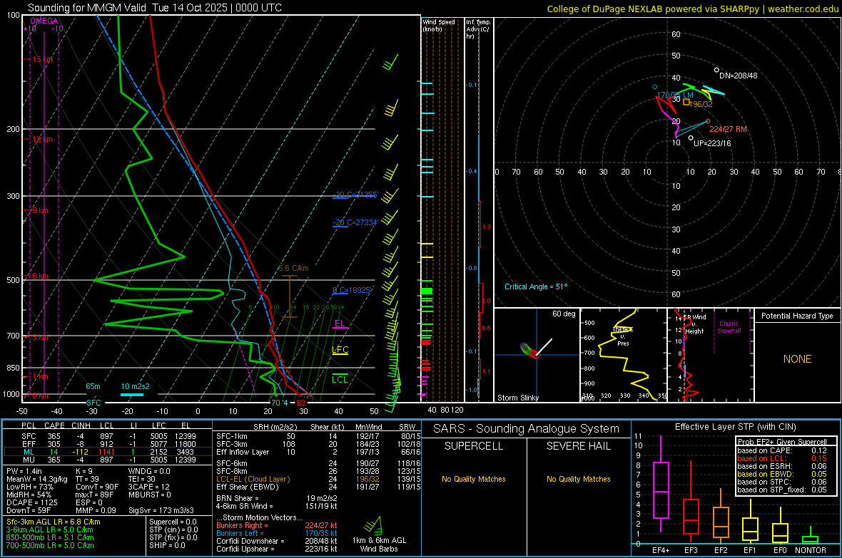Screen dimensions: 842x558
Task: Click the BRN Shear = 19 m2/s2 line
Action: [277, 498]
